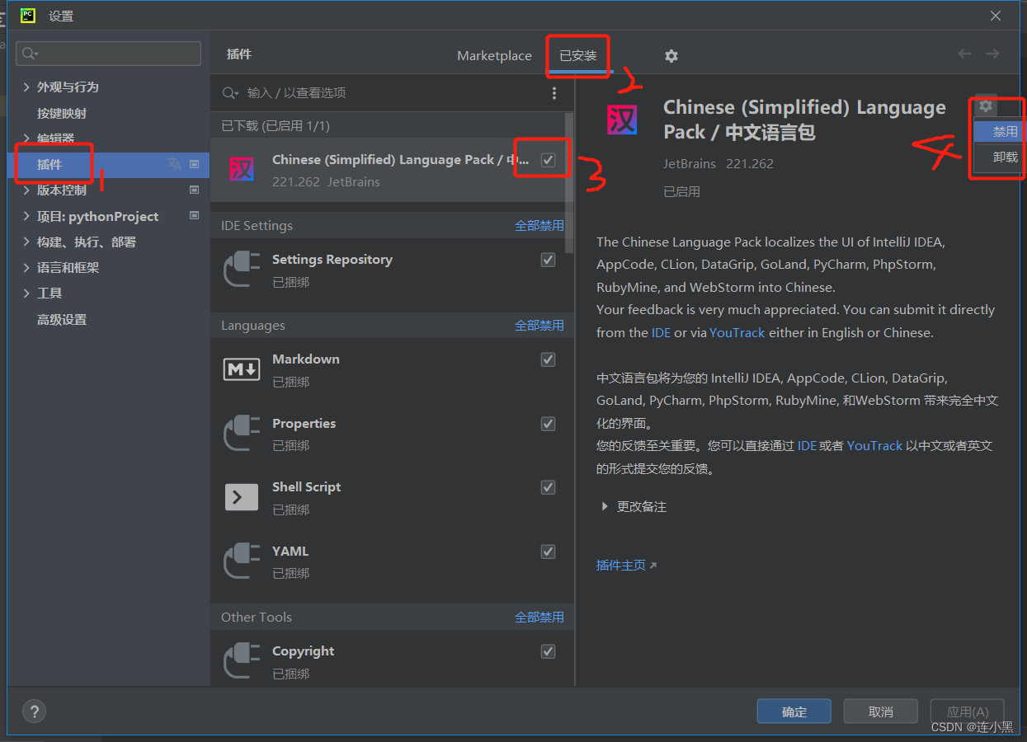Click 确定 button

pos(794,711)
